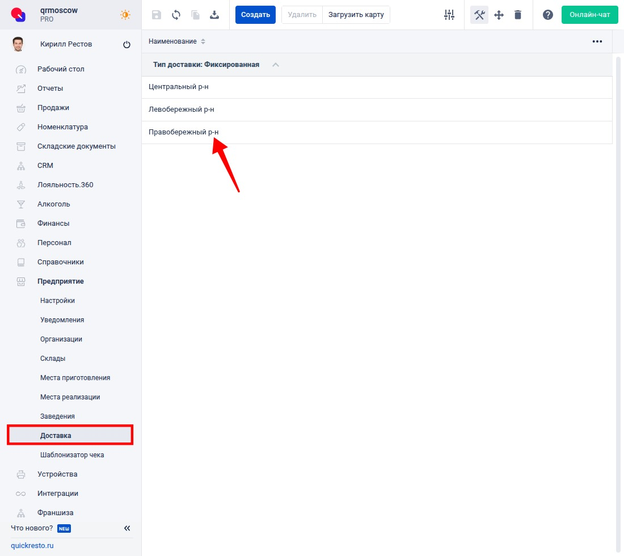The height and width of the screenshot is (556, 624).
Task: Click the save disk icon
Action: [157, 15]
